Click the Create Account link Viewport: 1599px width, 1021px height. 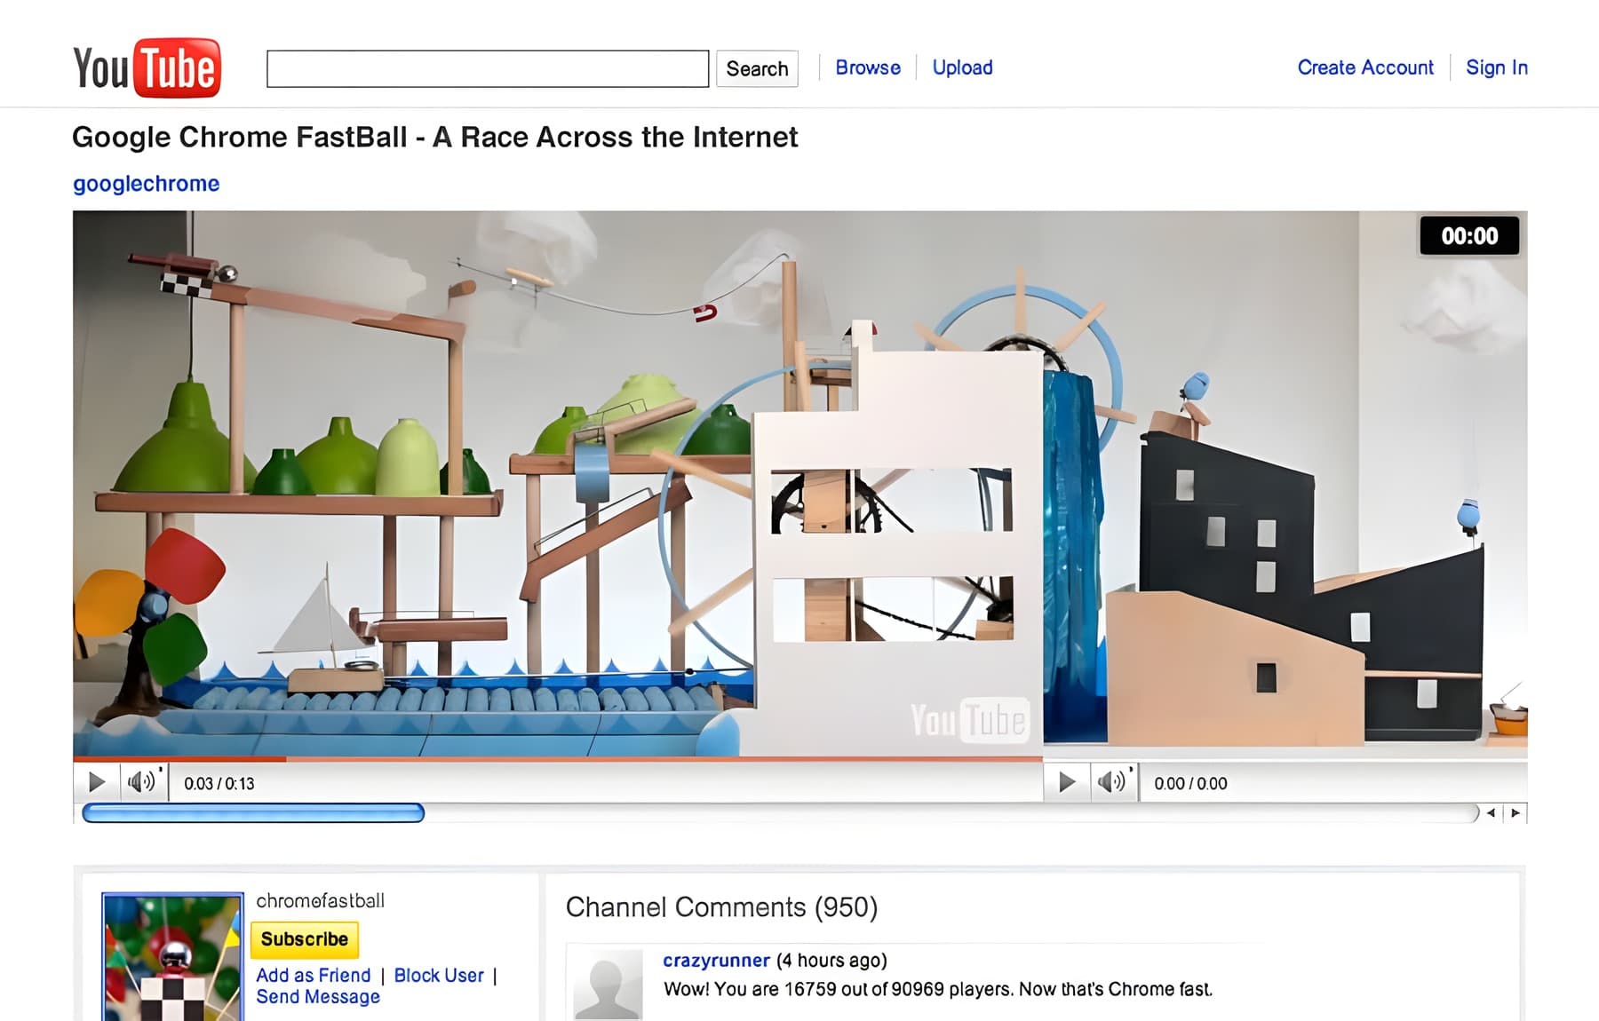(1365, 67)
